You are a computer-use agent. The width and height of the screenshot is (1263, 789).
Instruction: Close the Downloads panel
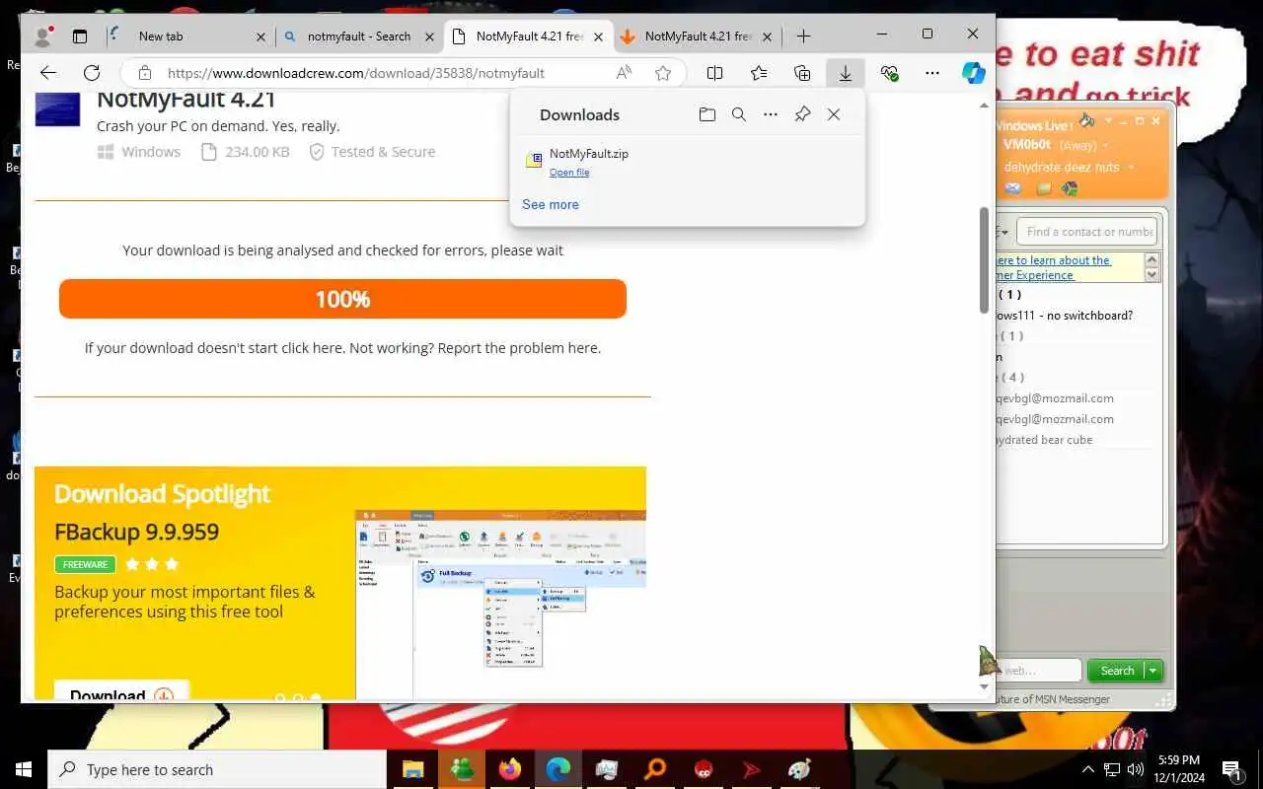tap(834, 114)
